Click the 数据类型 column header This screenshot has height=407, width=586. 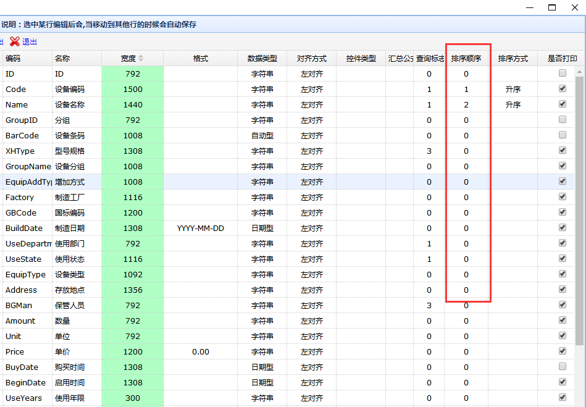262,59
